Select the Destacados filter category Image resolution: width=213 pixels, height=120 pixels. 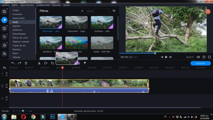point(19,18)
